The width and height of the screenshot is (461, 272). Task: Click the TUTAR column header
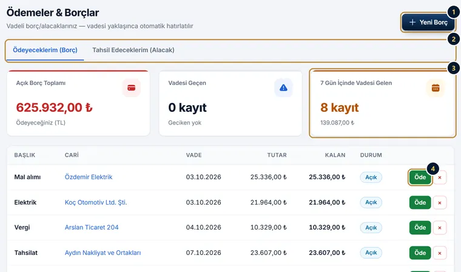coord(277,155)
